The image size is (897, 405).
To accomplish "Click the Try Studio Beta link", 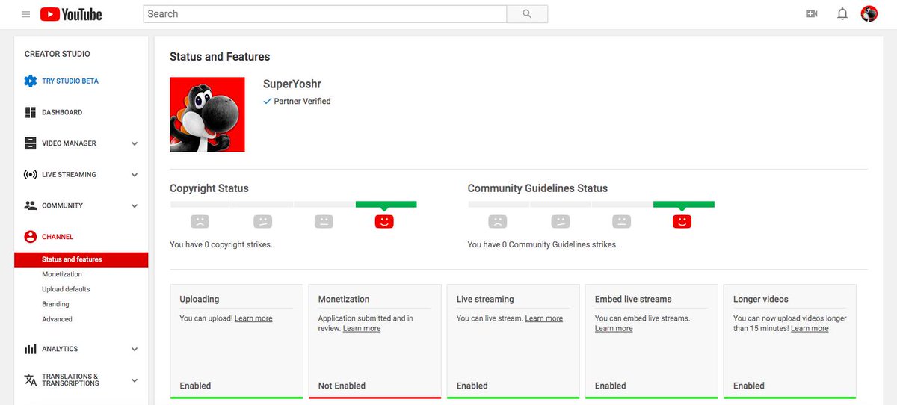I will pos(70,81).
